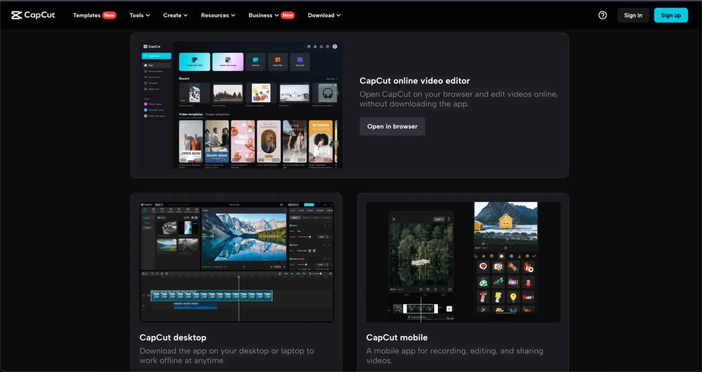Go to Templates in the top navigation

pos(87,15)
